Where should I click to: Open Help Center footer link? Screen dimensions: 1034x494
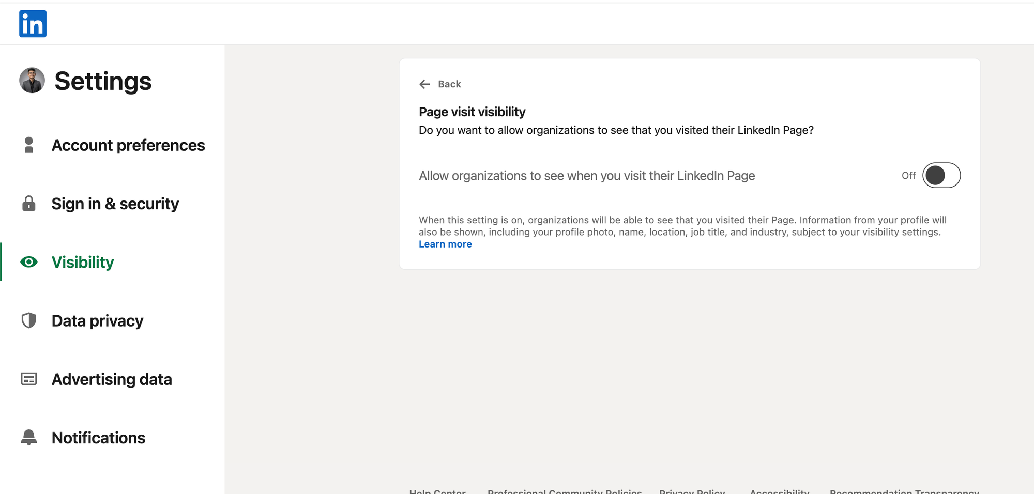(437, 491)
